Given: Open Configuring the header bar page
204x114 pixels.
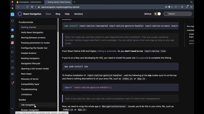Looking at the screenshot, I should (x=34, y=48).
